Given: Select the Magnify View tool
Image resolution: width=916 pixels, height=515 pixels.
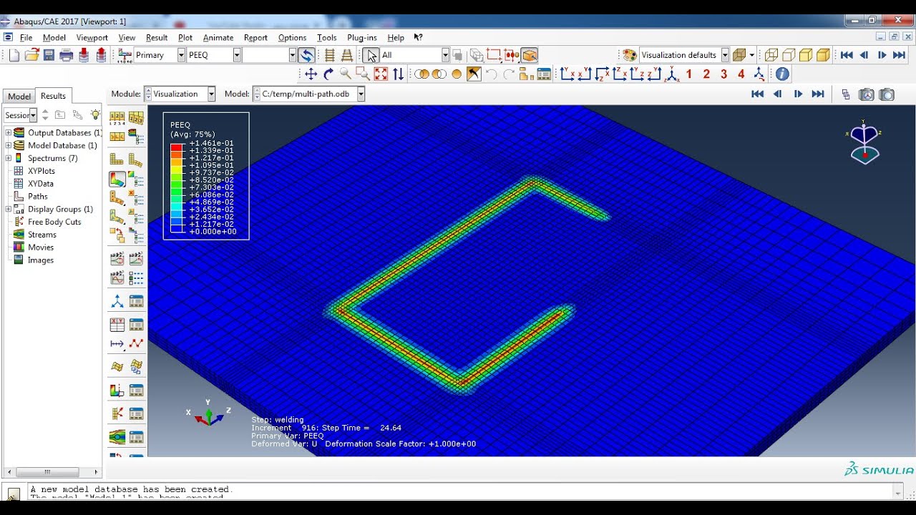Looking at the screenshot, I should (346, 74).
